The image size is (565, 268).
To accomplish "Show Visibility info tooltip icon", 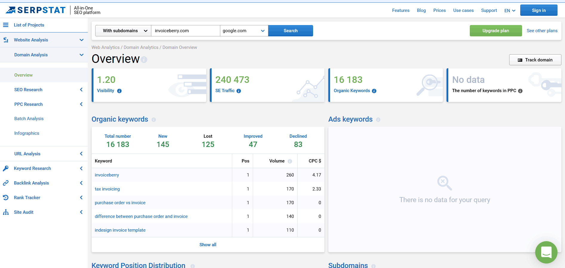I will [x=119, y=91].
